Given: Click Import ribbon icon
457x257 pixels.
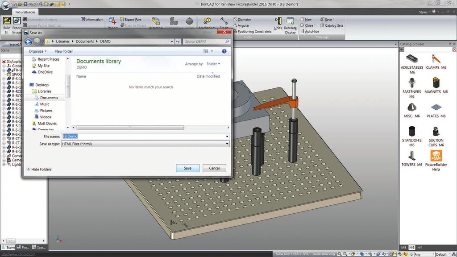Looking at the screenshot, I should pyautogui.click(x=112, y=23).
